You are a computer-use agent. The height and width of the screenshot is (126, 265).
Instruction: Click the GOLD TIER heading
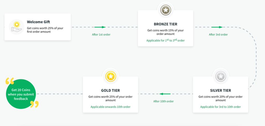coord(111,91)
